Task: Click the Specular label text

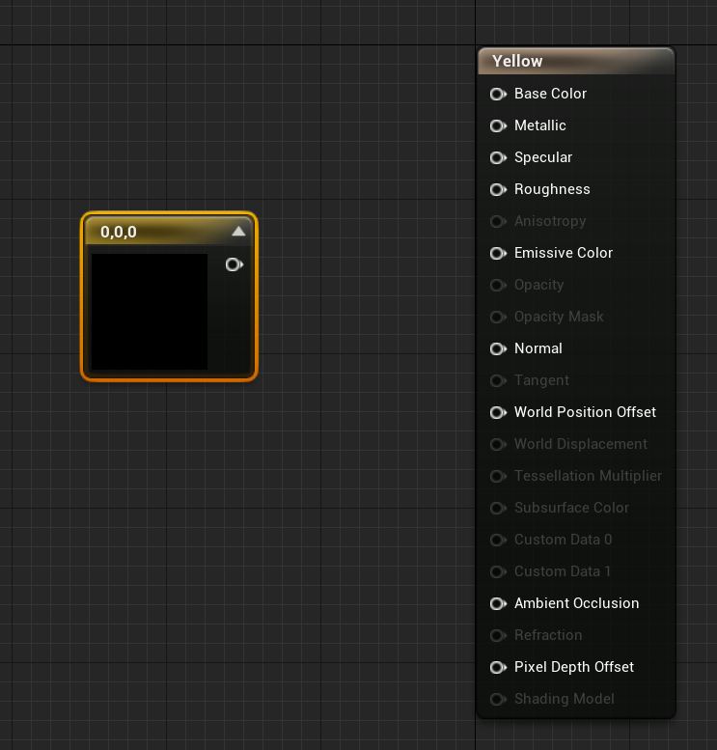Action: 543,157
